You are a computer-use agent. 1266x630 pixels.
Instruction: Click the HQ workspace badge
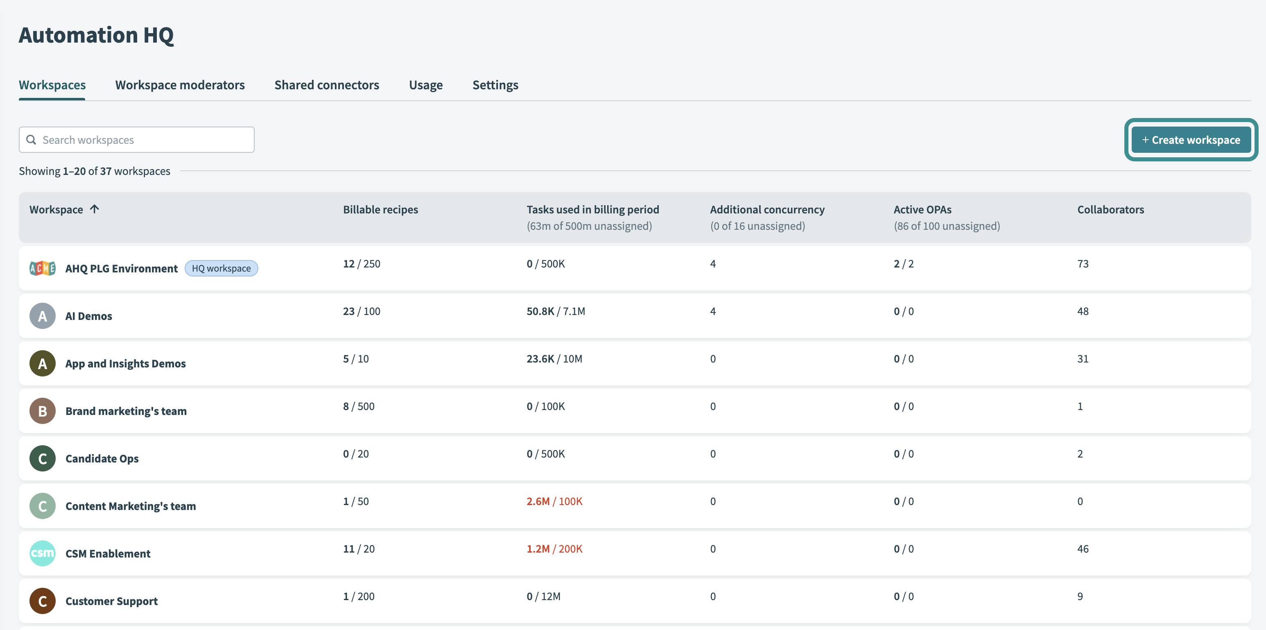coord(221,269)
